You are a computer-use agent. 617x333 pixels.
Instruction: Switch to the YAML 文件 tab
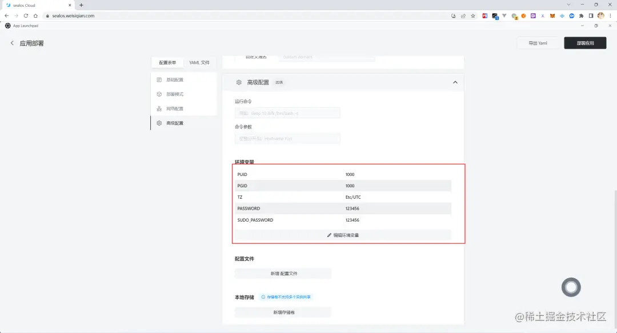point(199,63)
